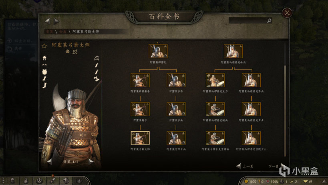Open the 阿塞莱马穆鲁克士兵 troop thumbnail

(233, 51)
